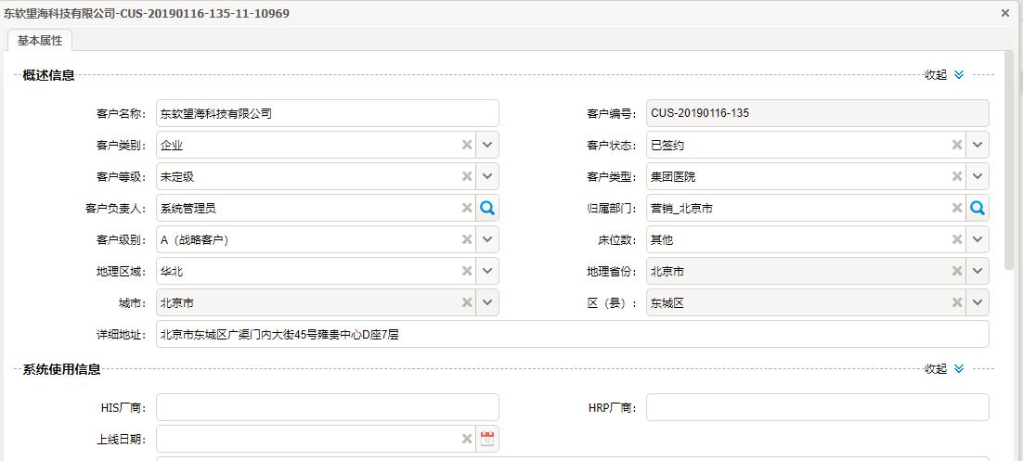This screenshot has height=461, width=1023.
Task: Click the 概述信息 section heading
Action: click(48, 76)
